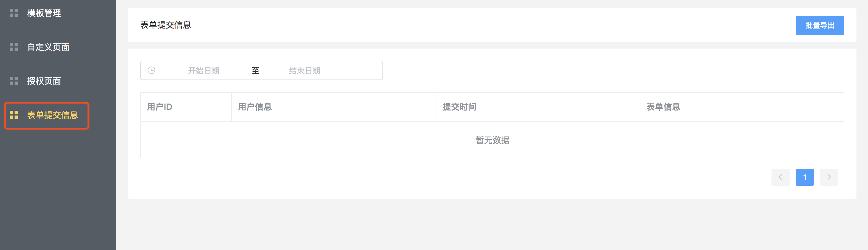Click the grid icon beside 模板管理
This screenshot has height=250, width=868.
[14, 13]
